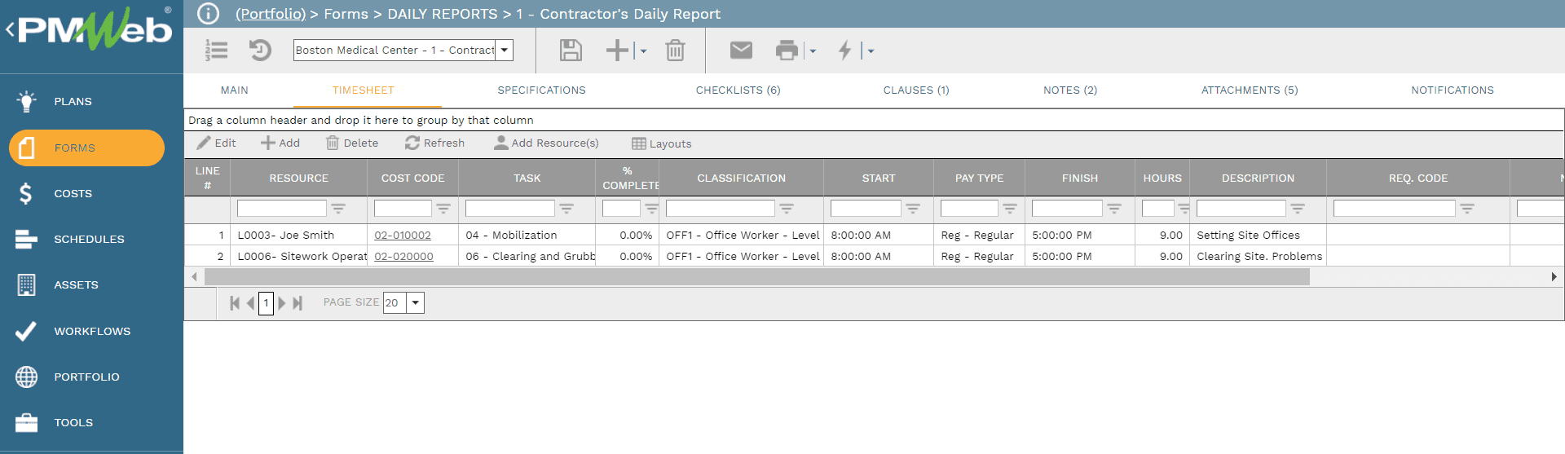This screenshot has width=1565, height=454.
Task: Click the info icon in the header
Action: tap(208, 13)
